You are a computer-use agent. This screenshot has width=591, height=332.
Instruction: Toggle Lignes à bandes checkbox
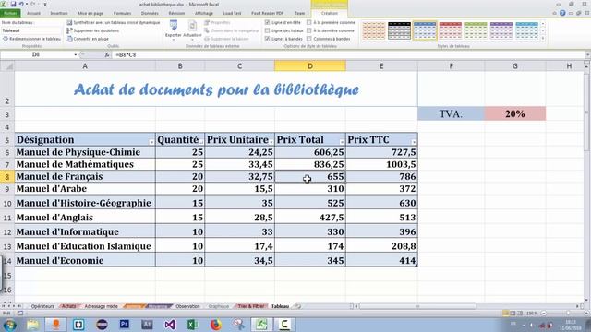point(267,39)
